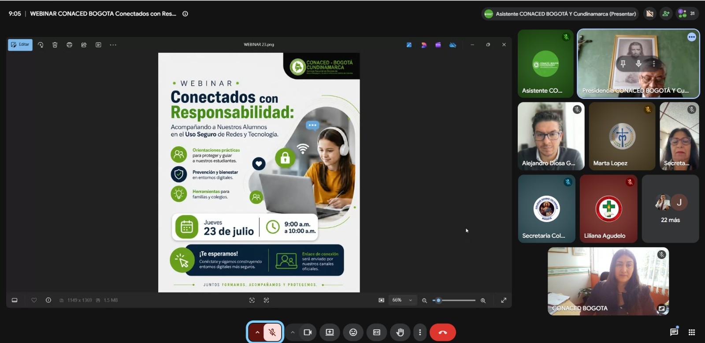Toggle the microphone mute button
705x343 pixels.
coord(273,332)
